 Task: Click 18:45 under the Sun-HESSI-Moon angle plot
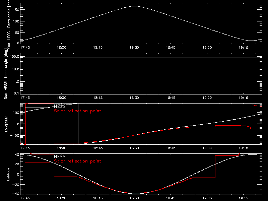(171, 98)
